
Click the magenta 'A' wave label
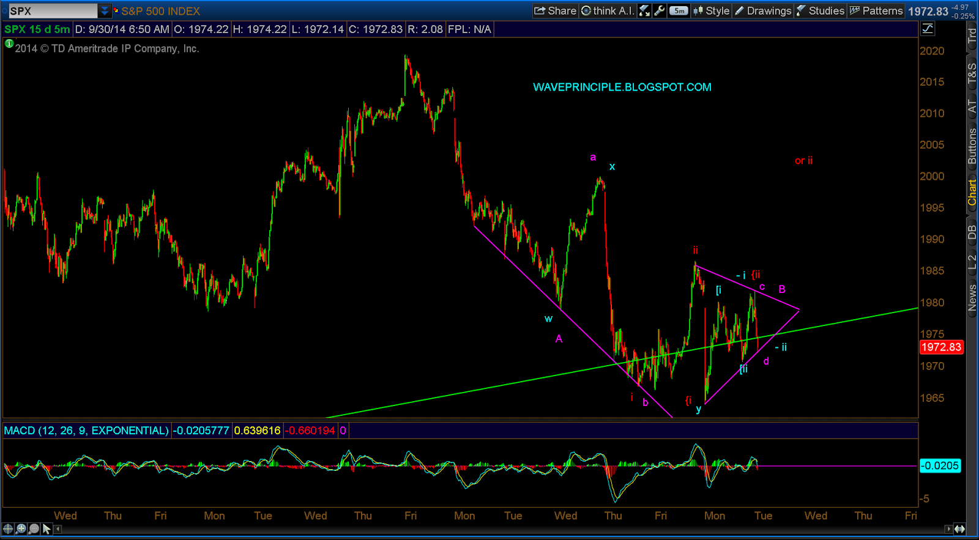(559, 339)
